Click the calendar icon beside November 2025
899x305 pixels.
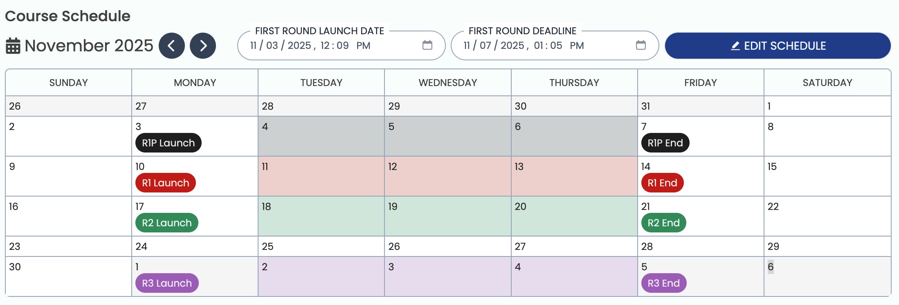pos(13,46)
